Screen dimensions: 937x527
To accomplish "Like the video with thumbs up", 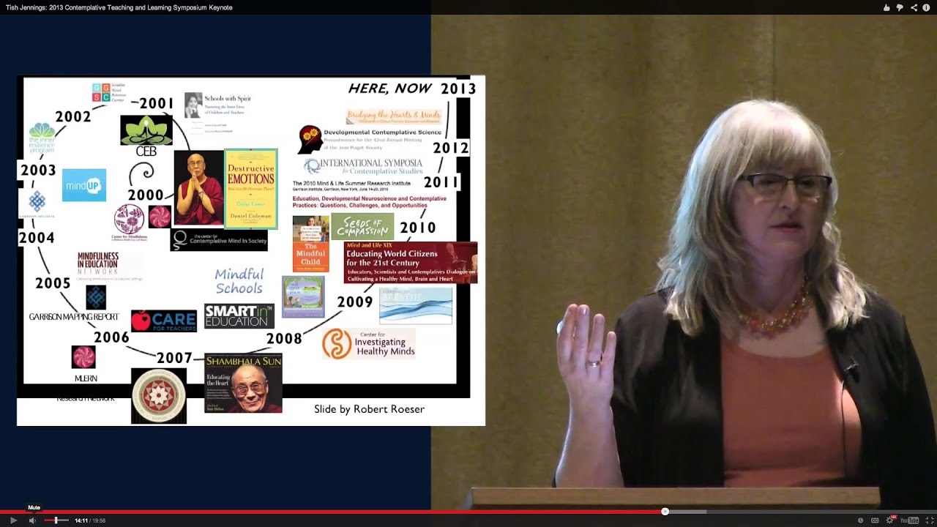I will click(x=886, y=7).
